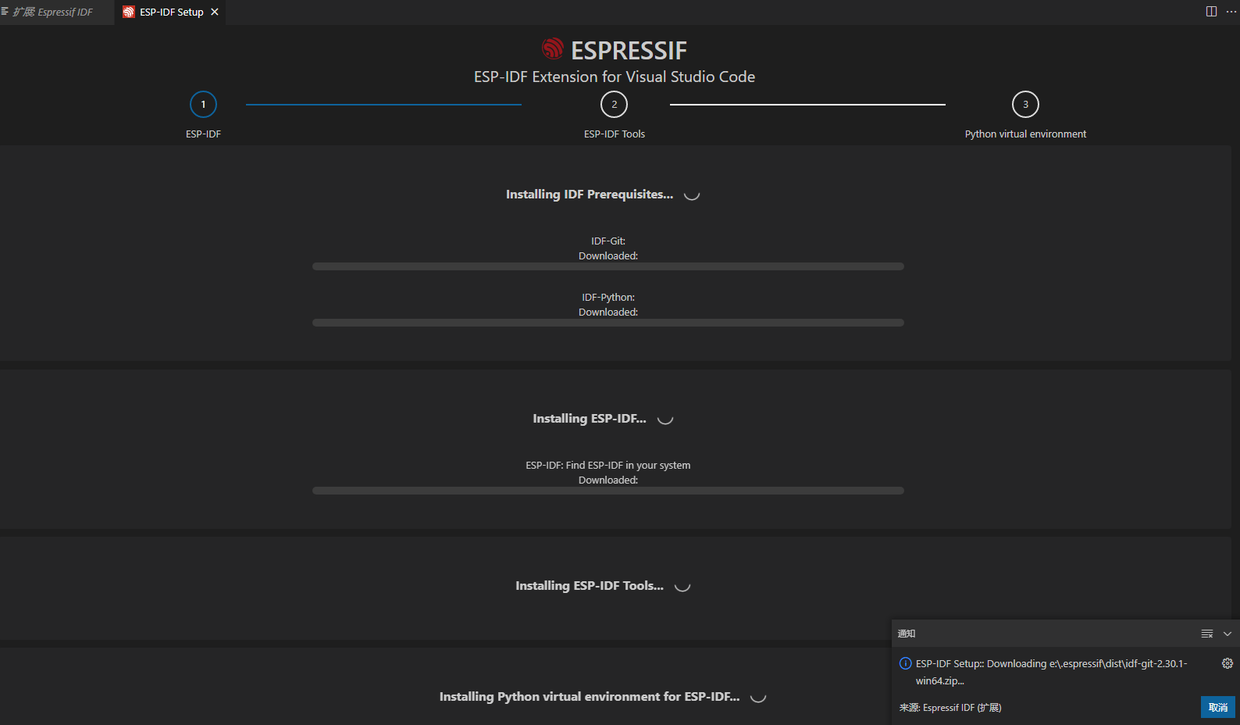
Task: Click the 'Python virtual environment' step label
Action: [1025, 134]
